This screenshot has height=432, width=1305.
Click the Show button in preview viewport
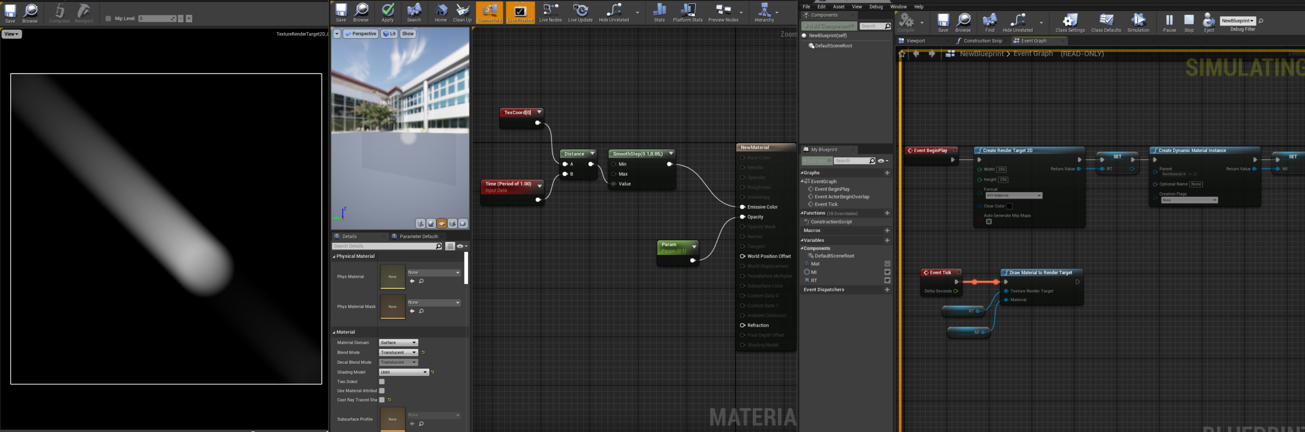(x=408, y=34)
